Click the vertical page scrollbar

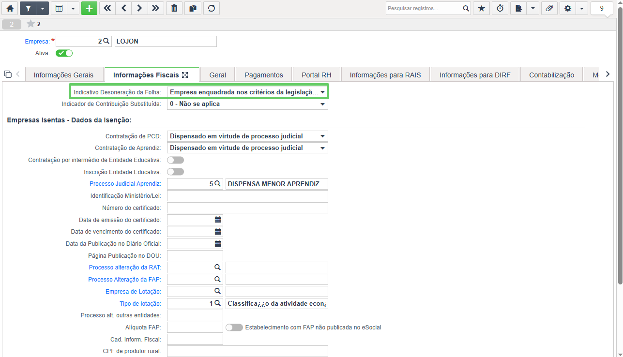(620, 145)
